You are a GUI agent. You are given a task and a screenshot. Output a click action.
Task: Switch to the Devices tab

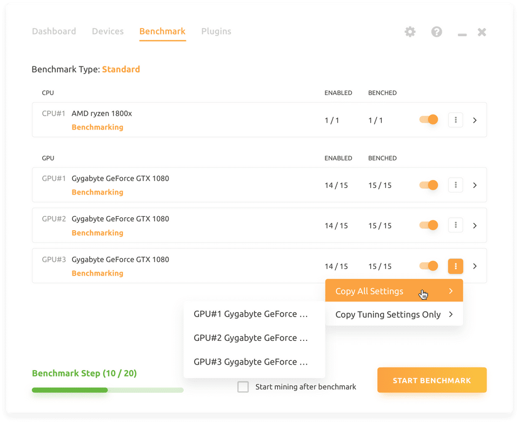pyautogui.click(x=108, y=31)
